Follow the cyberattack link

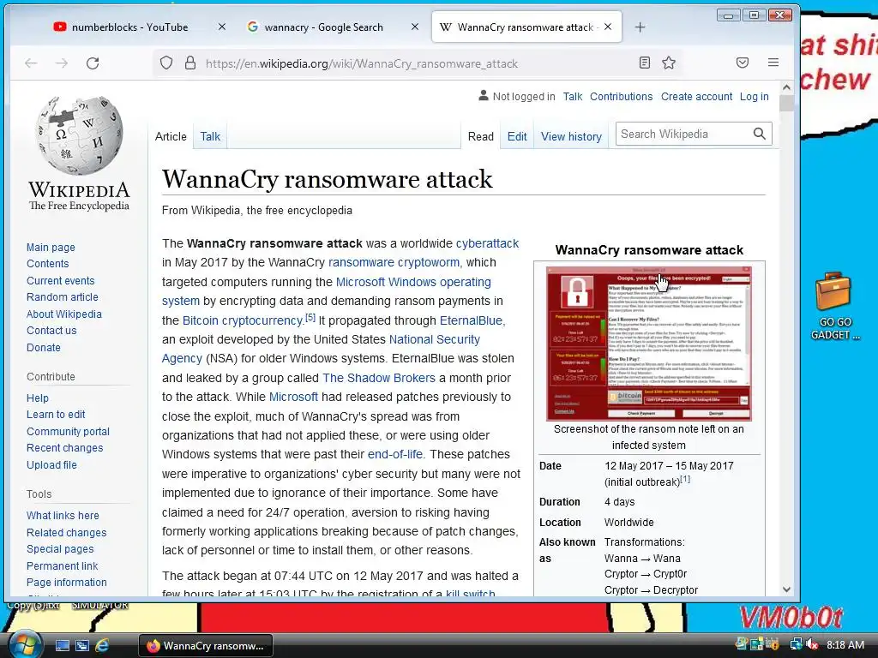tap(487, 243)
